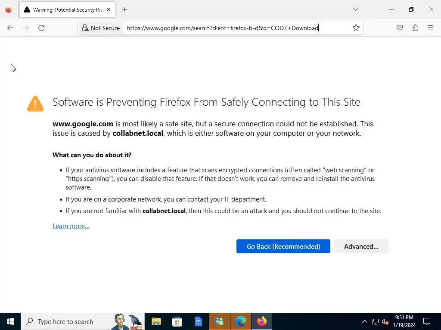Open the Save to Pocket icon
The width and height of the screenshot is (441, 330).
[400, 28]
